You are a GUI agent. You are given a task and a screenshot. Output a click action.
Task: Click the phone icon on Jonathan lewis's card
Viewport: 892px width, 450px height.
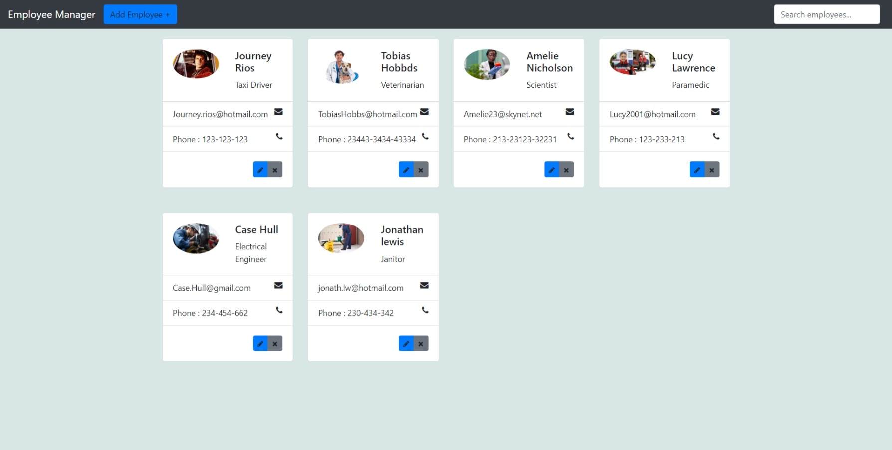(425, 310)
